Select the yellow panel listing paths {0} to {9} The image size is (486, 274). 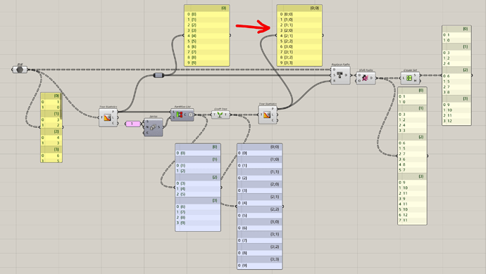tap(207, 35)
